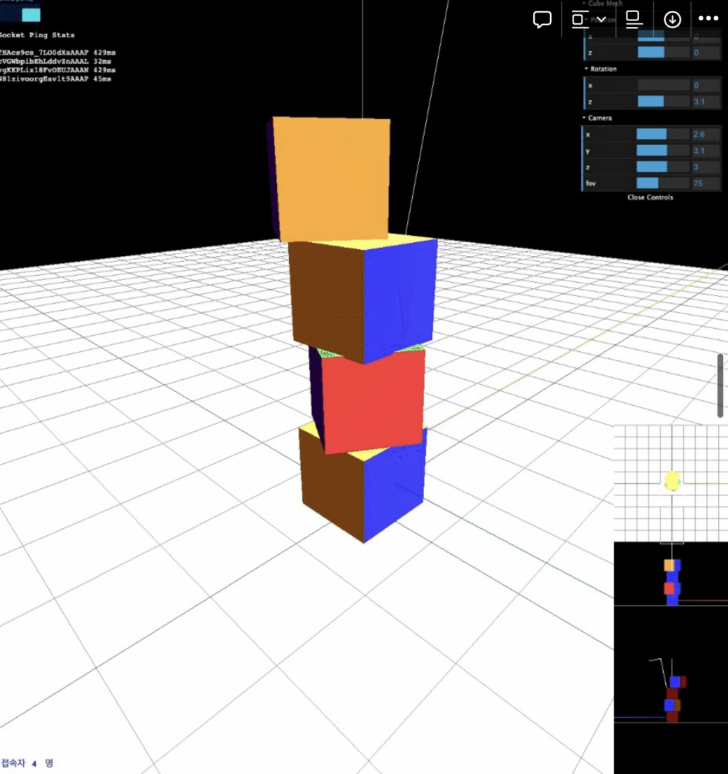
Task: Click the 접속자 4 명 user counter
Action: pyautogui.click(x=26, y=763)
